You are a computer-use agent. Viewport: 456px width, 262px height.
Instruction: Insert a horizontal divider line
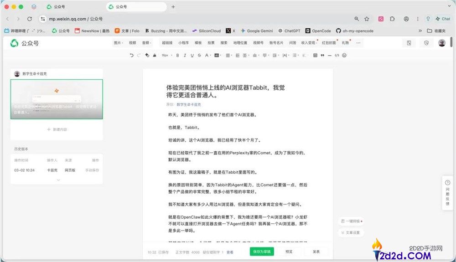click(x=330, y=55)
